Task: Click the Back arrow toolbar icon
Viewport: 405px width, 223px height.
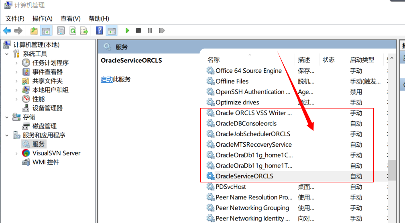Action: [x=7, y=31]
